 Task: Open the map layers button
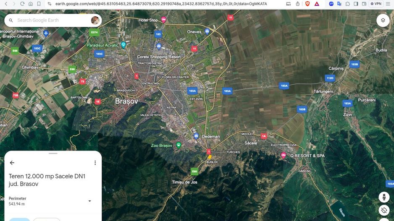point(383,20)
